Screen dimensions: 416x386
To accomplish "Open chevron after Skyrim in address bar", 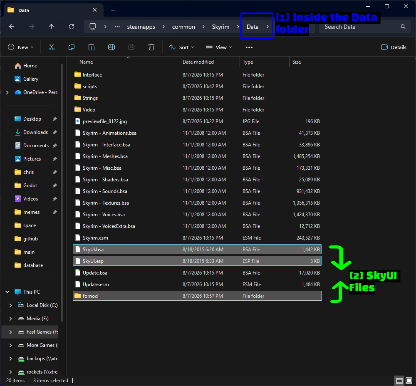I will pos(238,27).
